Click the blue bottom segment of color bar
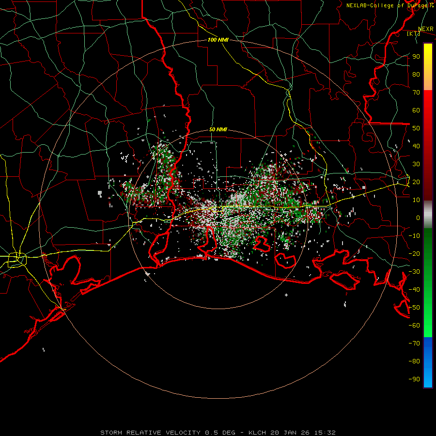 [x=428, y=362]
